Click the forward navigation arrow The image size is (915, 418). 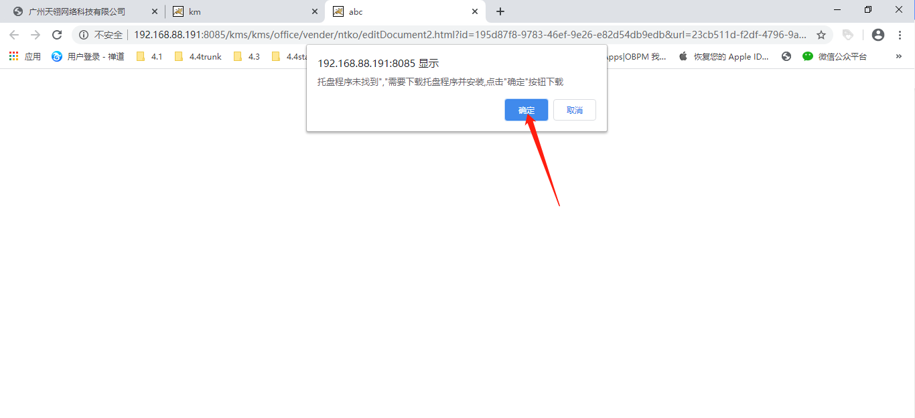coord(36,35)
